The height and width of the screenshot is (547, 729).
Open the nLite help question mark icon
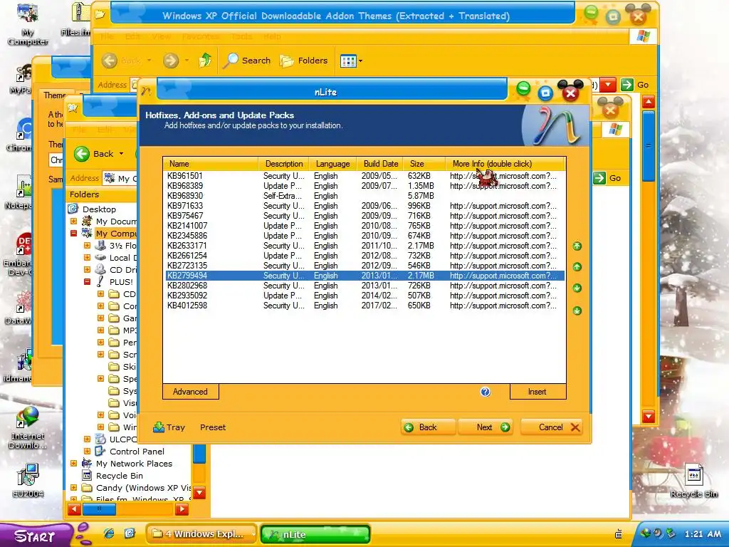pos(485,392)
